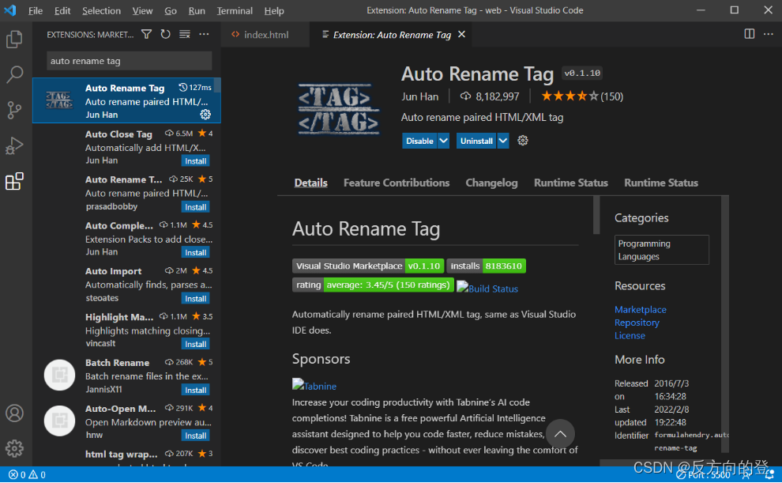
Task: Install the Highlight Matching Tag extension
Action: 196,345
